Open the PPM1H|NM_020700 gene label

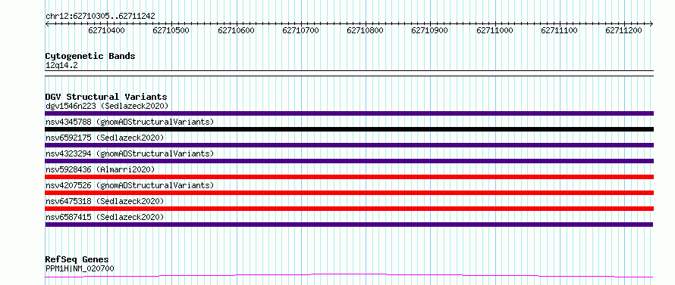point(80,269)
